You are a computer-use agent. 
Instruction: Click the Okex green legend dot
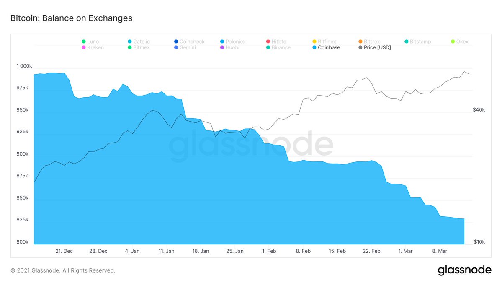[452, 42]
